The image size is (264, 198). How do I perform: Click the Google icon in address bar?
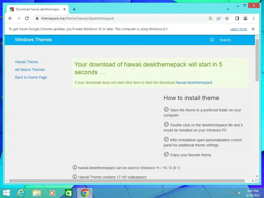[x=210, y=18]
